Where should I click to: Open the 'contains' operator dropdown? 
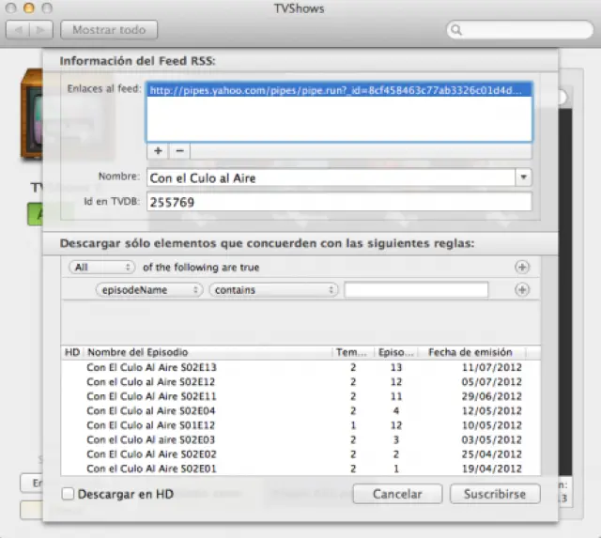click(273, 290)
